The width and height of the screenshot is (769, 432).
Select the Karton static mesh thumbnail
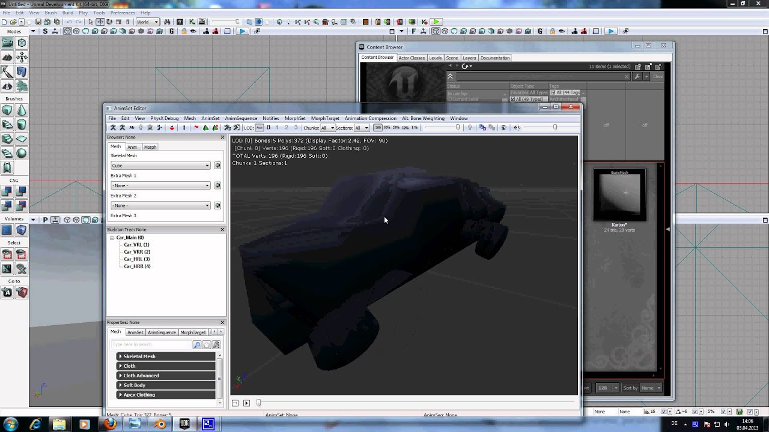coord(619,196)
